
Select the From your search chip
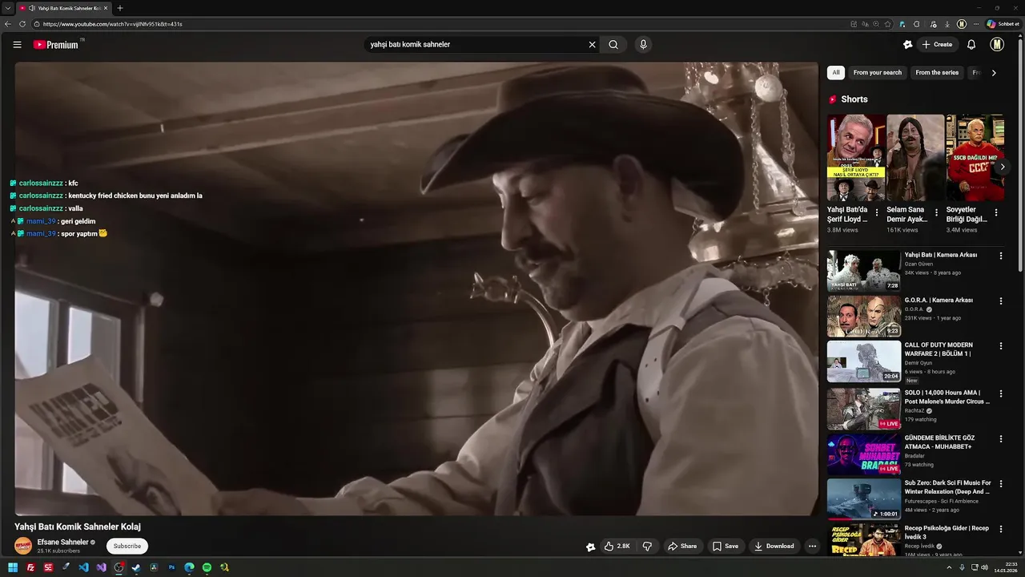[878, 72]
